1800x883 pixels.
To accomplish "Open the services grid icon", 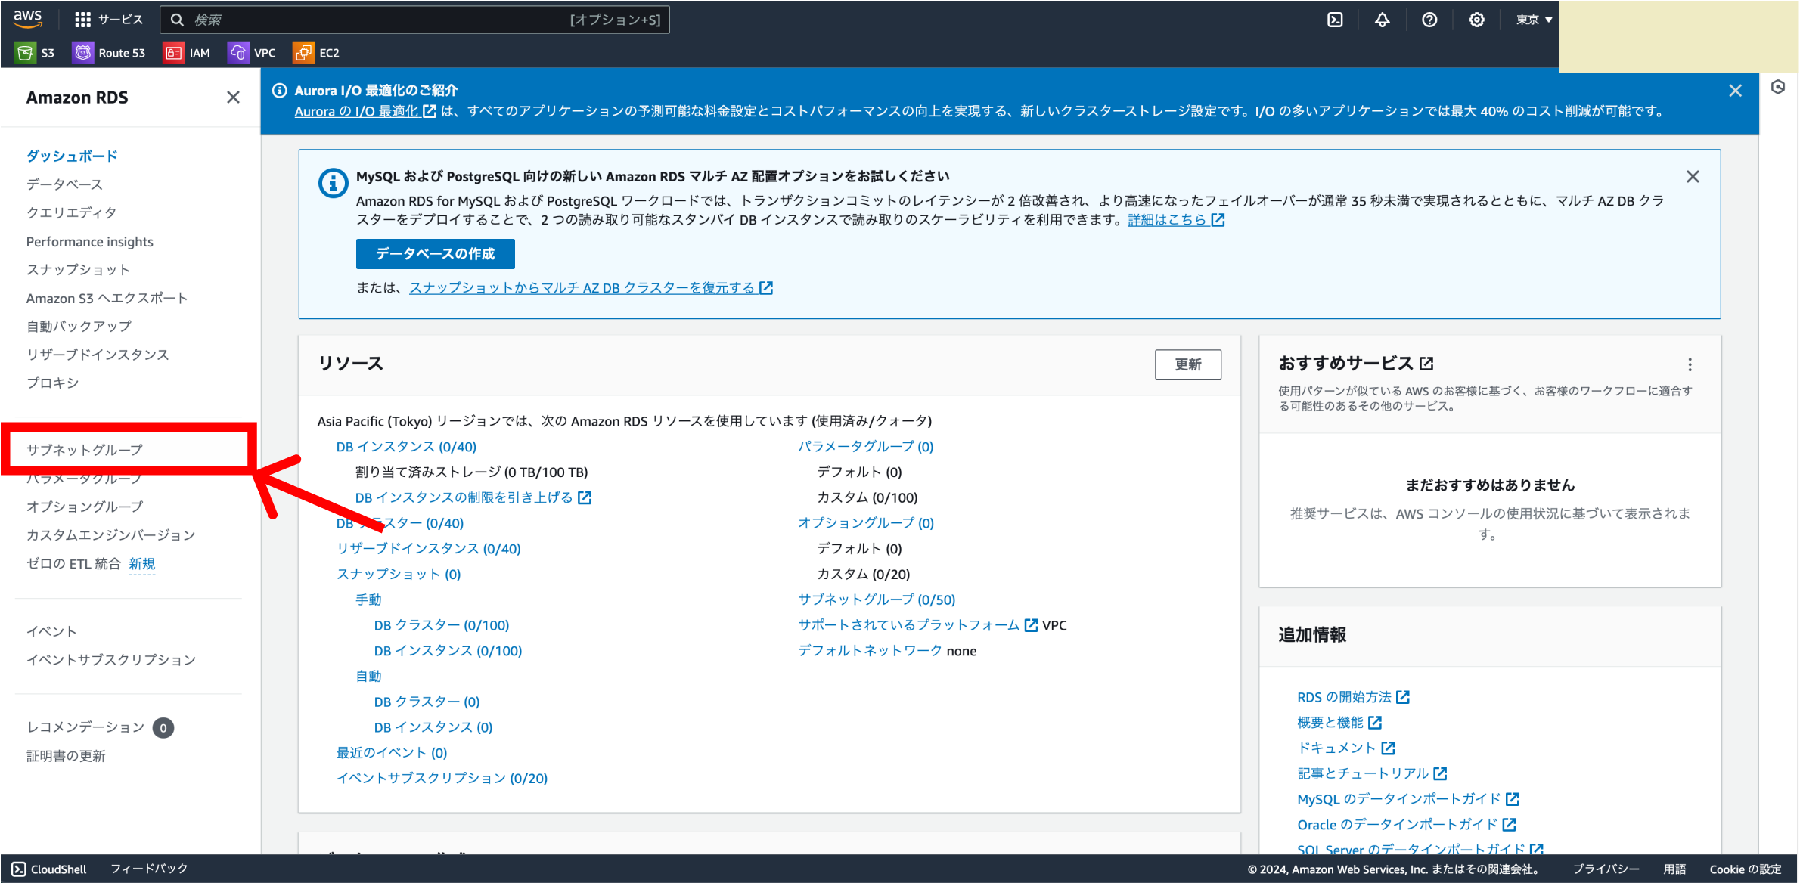I will [82, 19].
